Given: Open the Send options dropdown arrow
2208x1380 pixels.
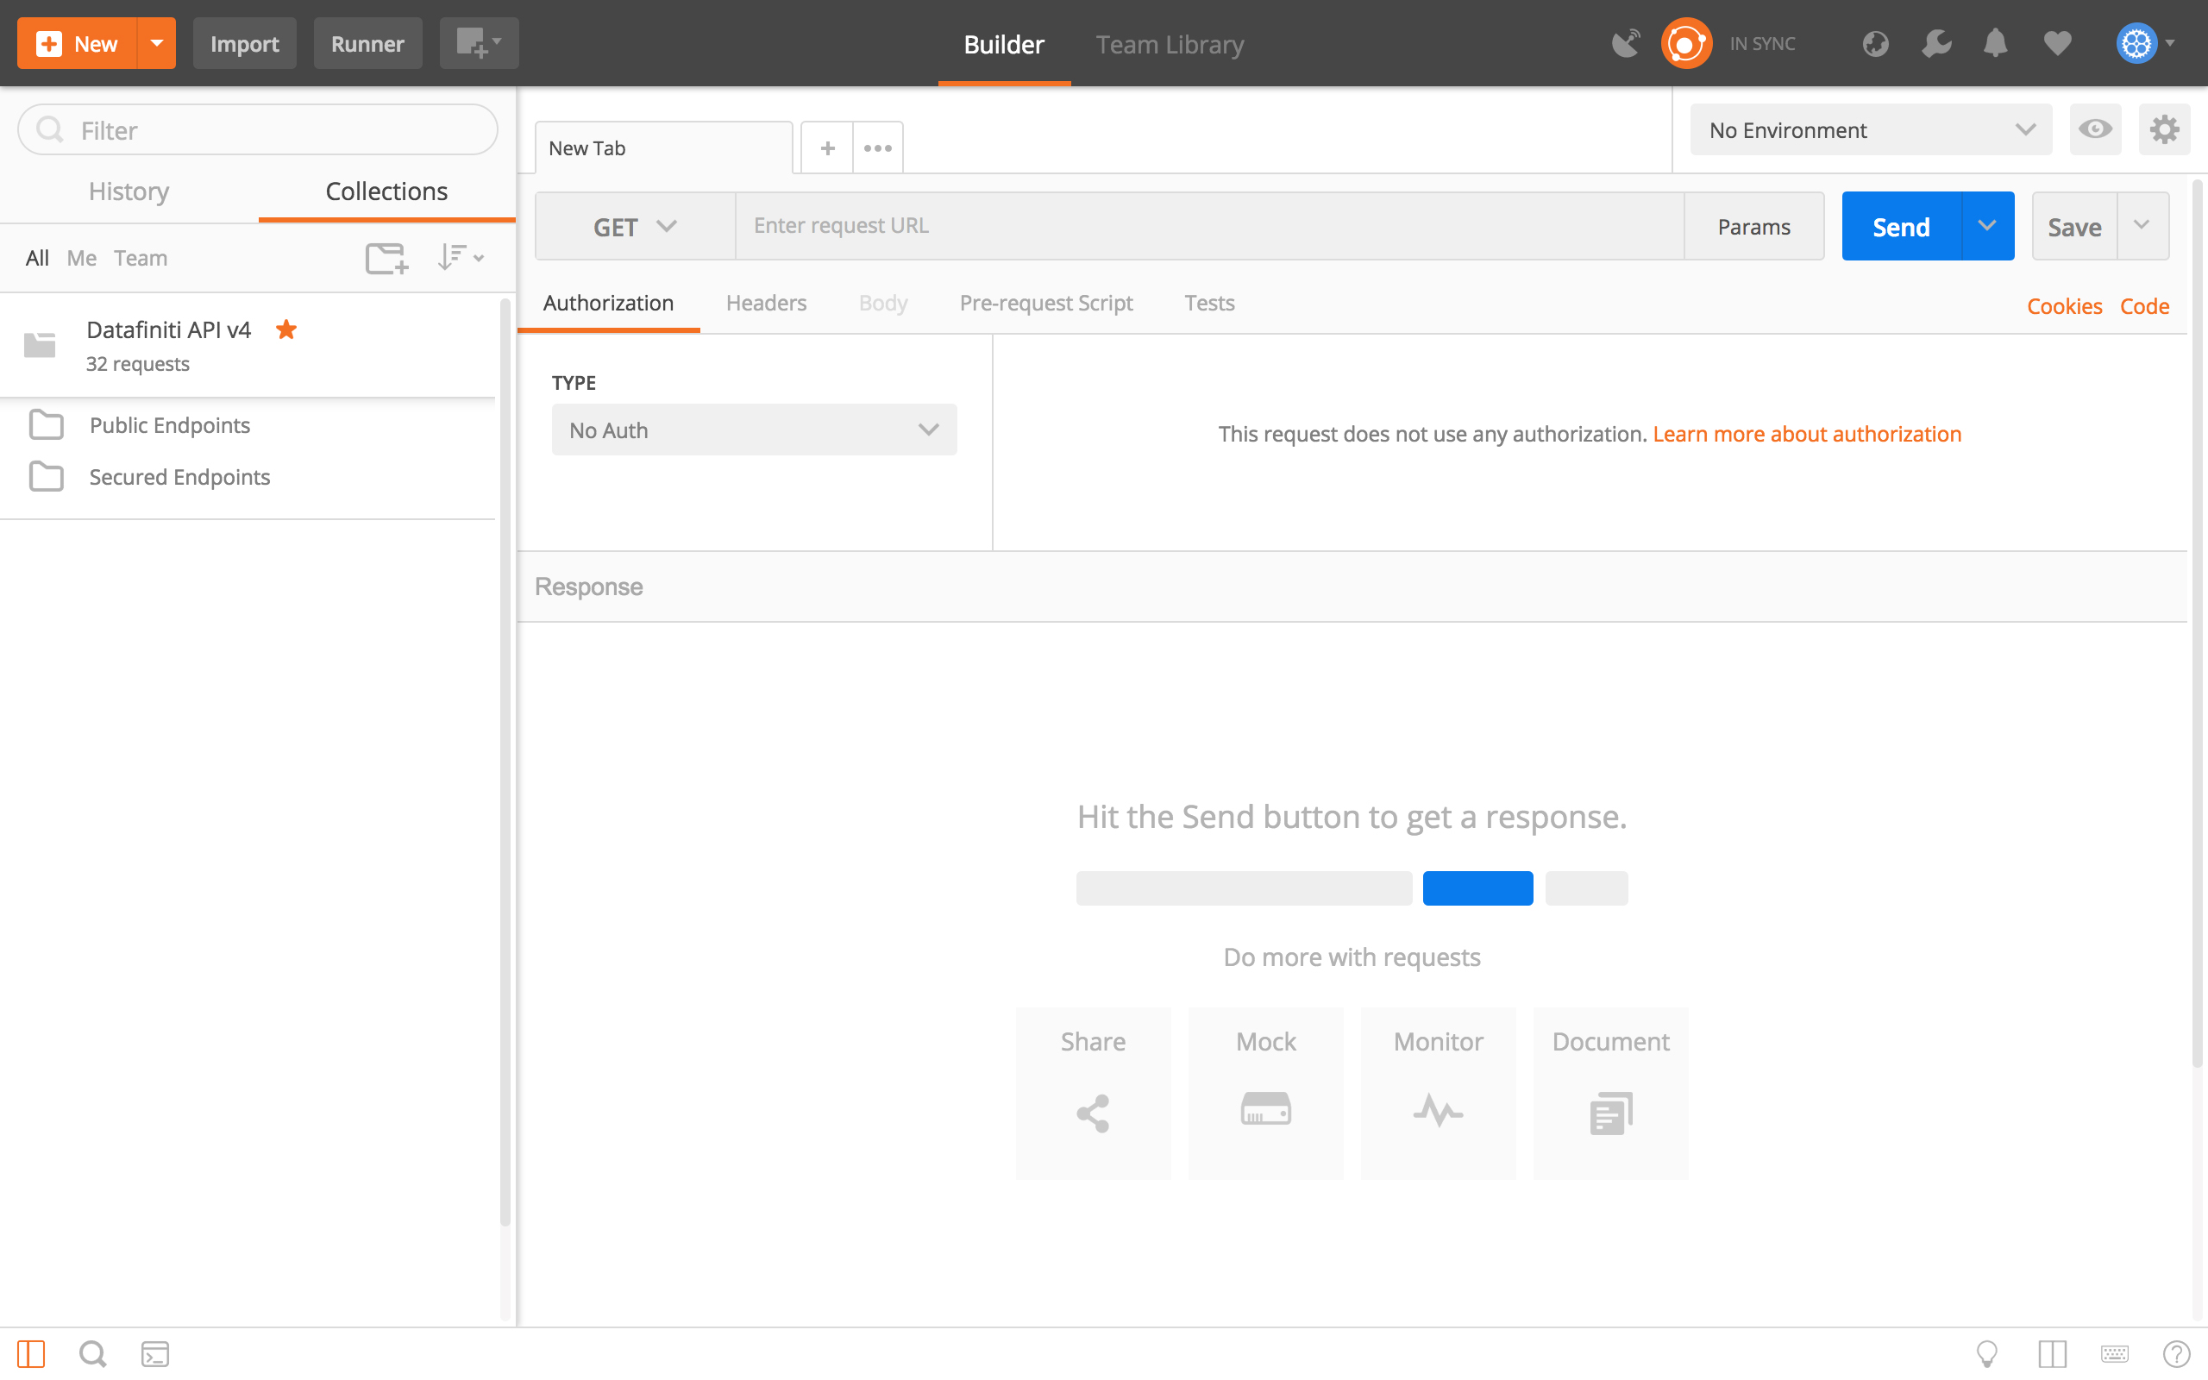Looking at the screenshot, I should point(1987,226).
